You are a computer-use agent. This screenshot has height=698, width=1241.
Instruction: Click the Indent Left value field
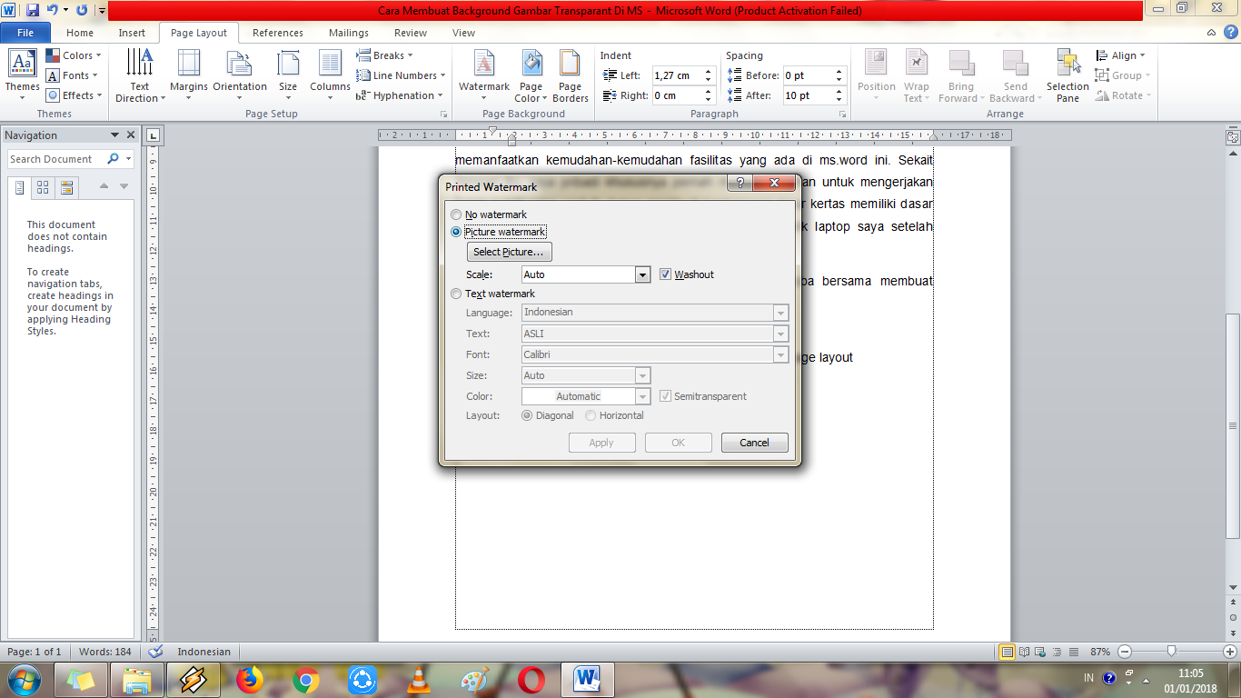point(677,75)
